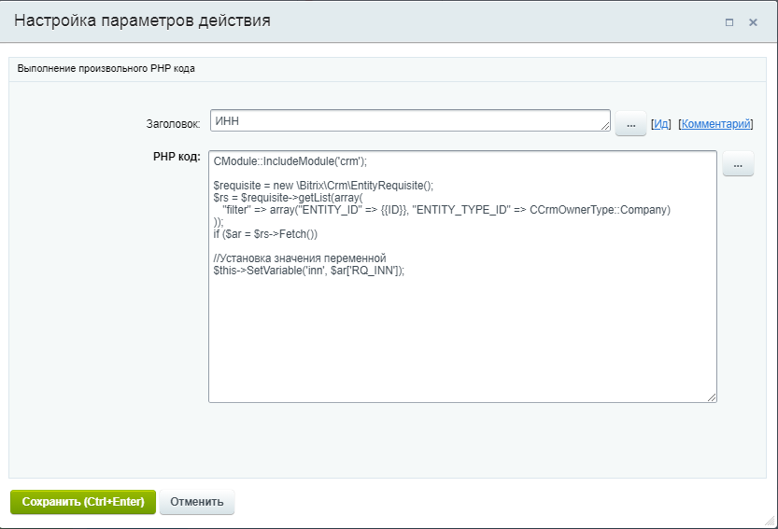Click the maximize dialog icon
Image resolution: width=778 pixels, height=529 pixels.
click(x=728, y=22)
